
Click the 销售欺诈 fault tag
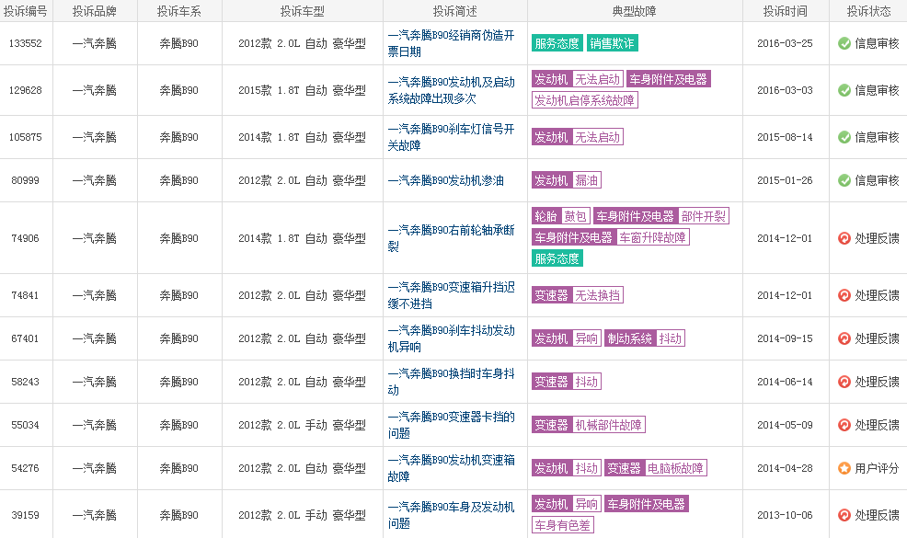pyautogui.click(x=613, y=43)
